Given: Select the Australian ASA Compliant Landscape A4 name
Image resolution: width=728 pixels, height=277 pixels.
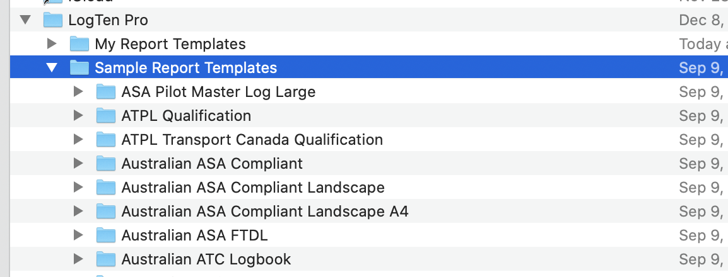Looking at the screenshot, I should (x=264, y=212).
